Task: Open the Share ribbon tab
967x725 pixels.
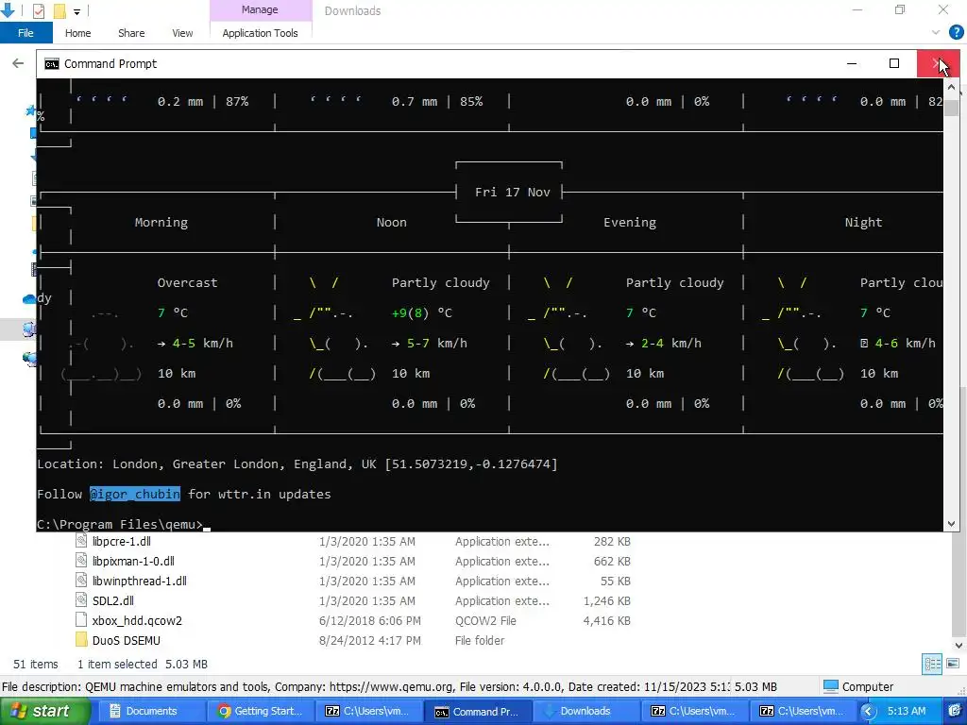Action: point(131,33)
